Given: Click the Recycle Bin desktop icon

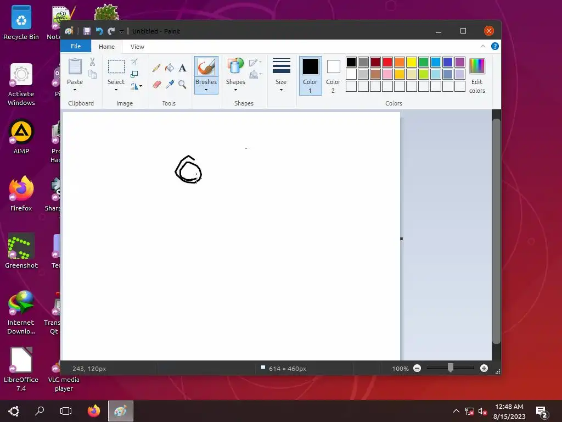Looking at the screenshot, I should point(21,22).
